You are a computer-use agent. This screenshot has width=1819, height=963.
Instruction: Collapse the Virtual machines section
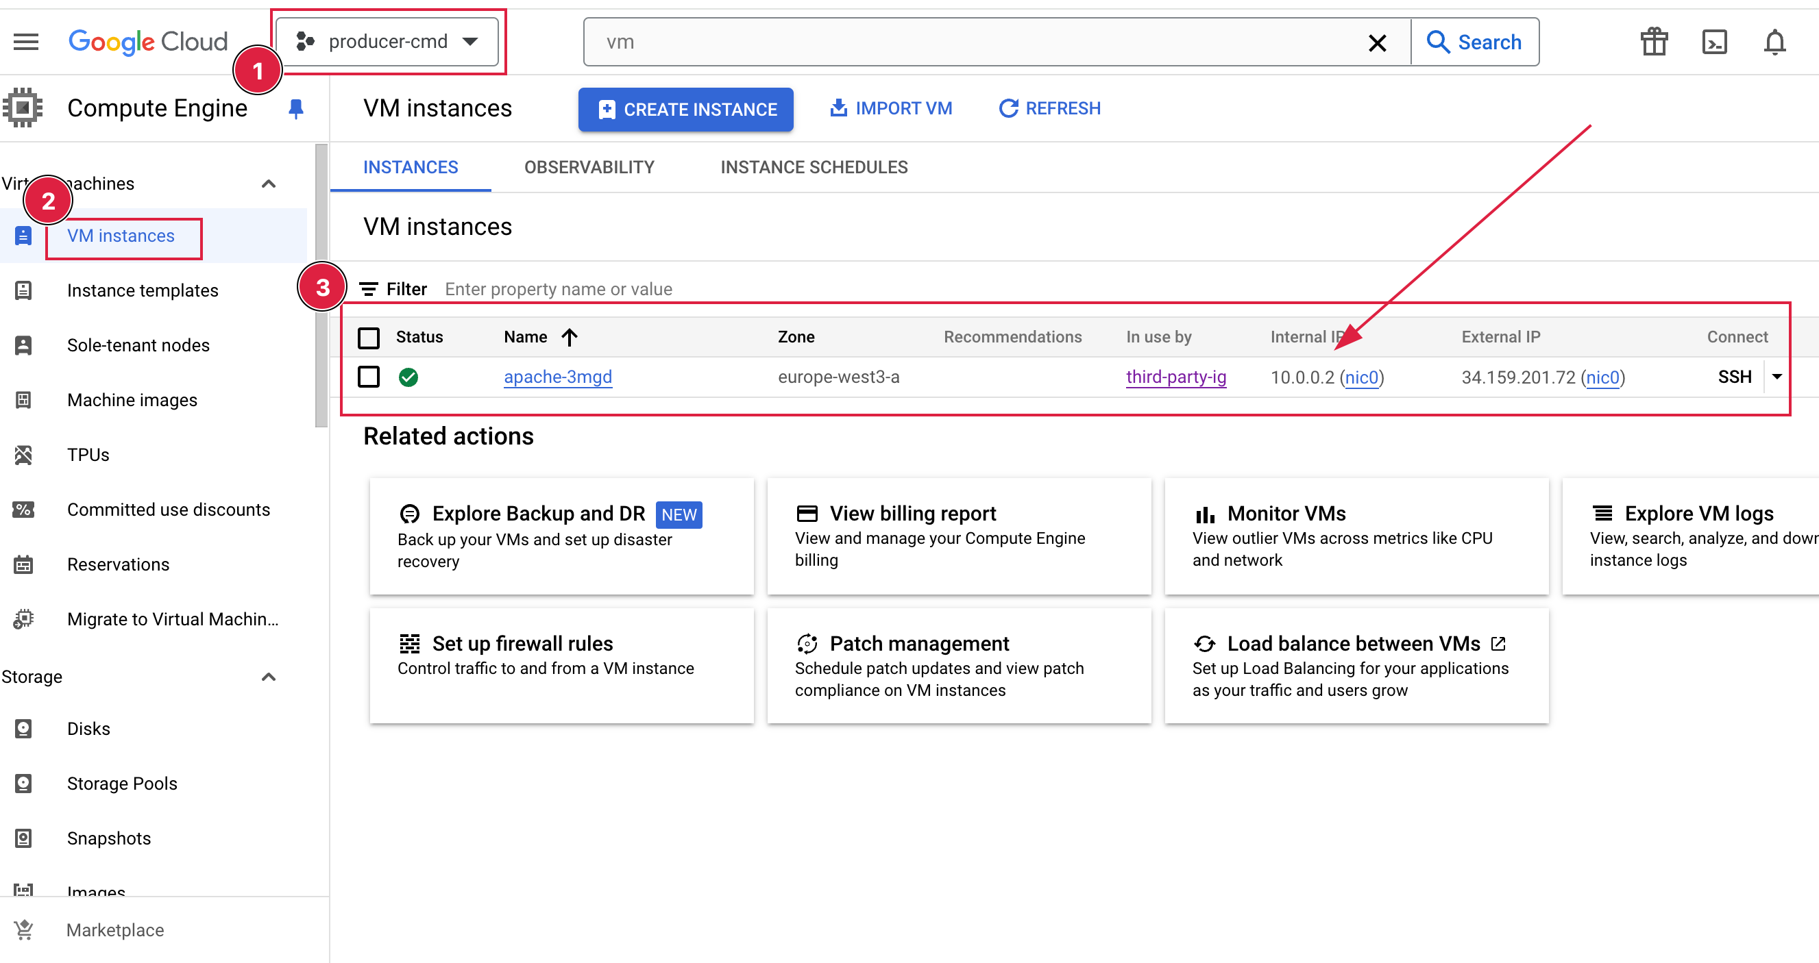tap(269, 184)
